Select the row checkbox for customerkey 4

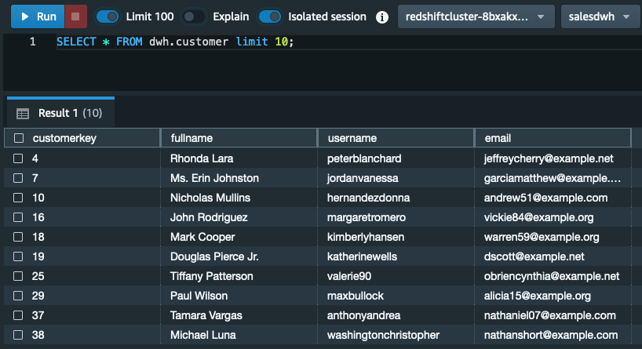tap(18, 158)
